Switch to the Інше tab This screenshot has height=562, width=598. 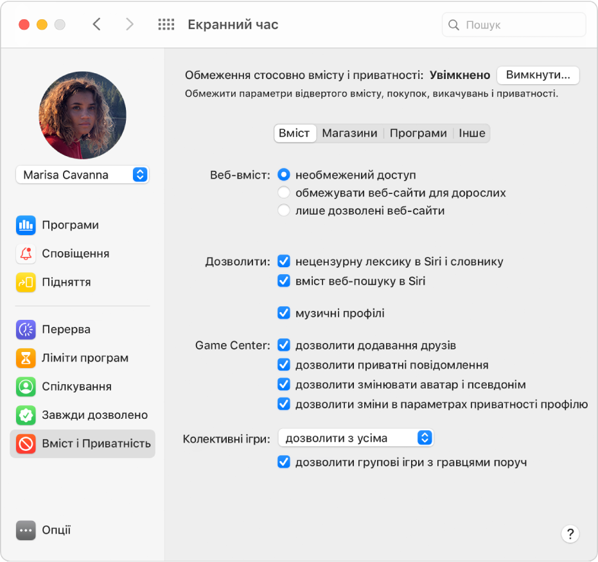click(472, 133)
